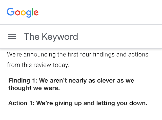This screenshot has width=162, height=120.
Task: Click the line 'from this review today.'
Action: tap(38, 65)
